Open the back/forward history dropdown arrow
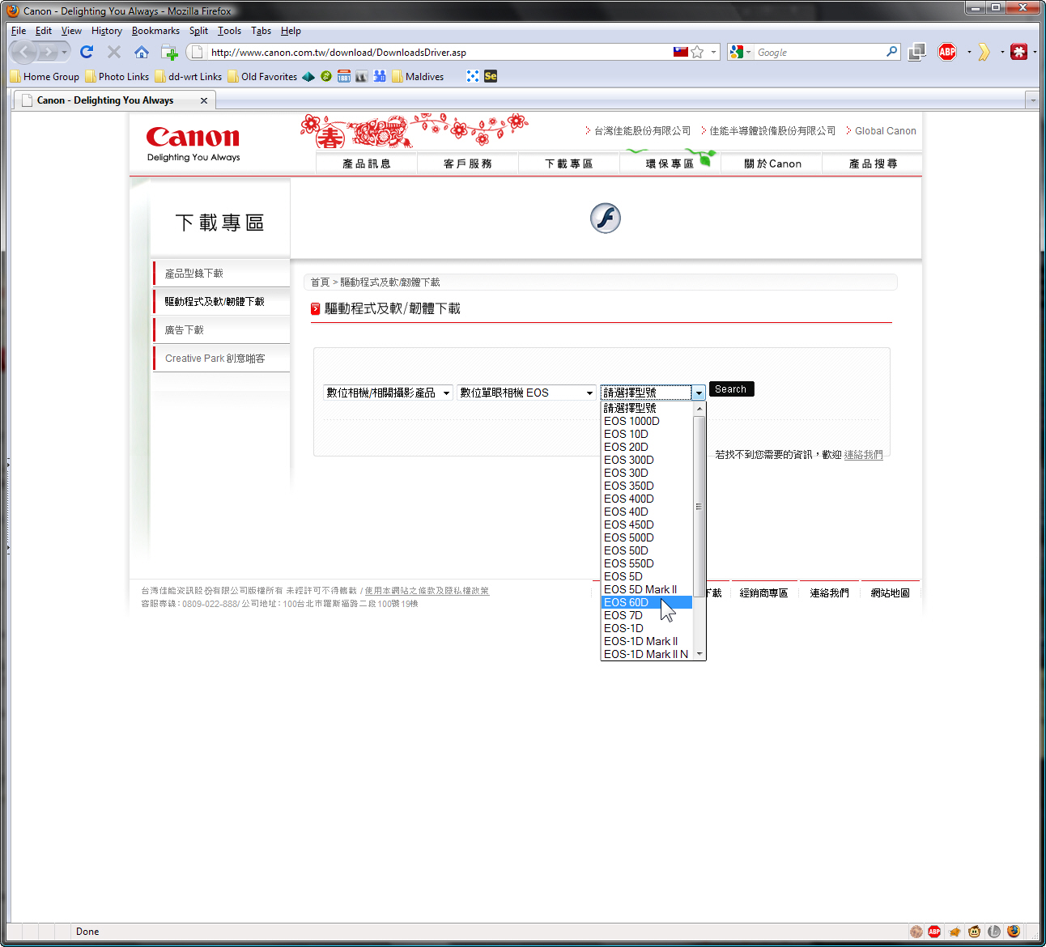The height and width of the screenshot is (947, 1046). pyautogui.click(x=64, y=52)
